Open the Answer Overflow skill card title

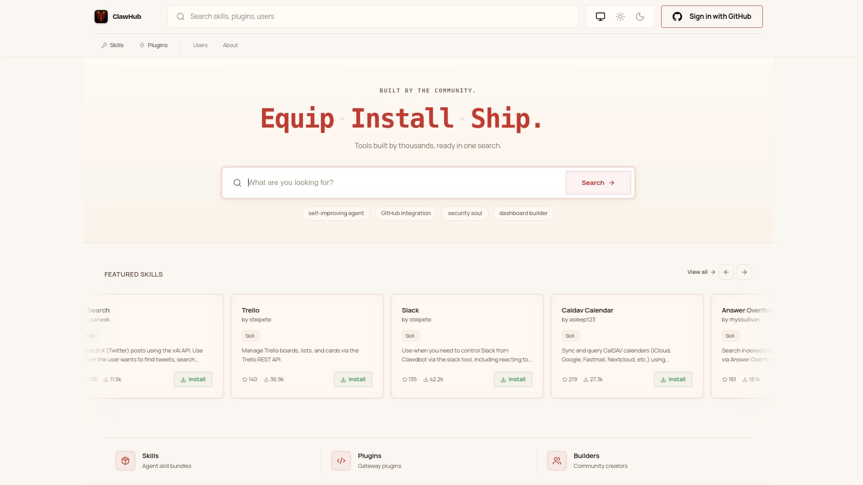747,310
